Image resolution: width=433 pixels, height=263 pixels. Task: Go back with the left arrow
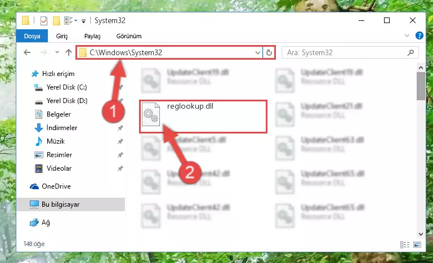click(27, 52)
